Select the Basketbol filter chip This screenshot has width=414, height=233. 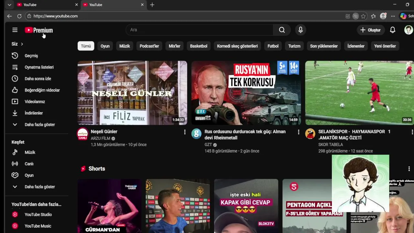point(199,46)
